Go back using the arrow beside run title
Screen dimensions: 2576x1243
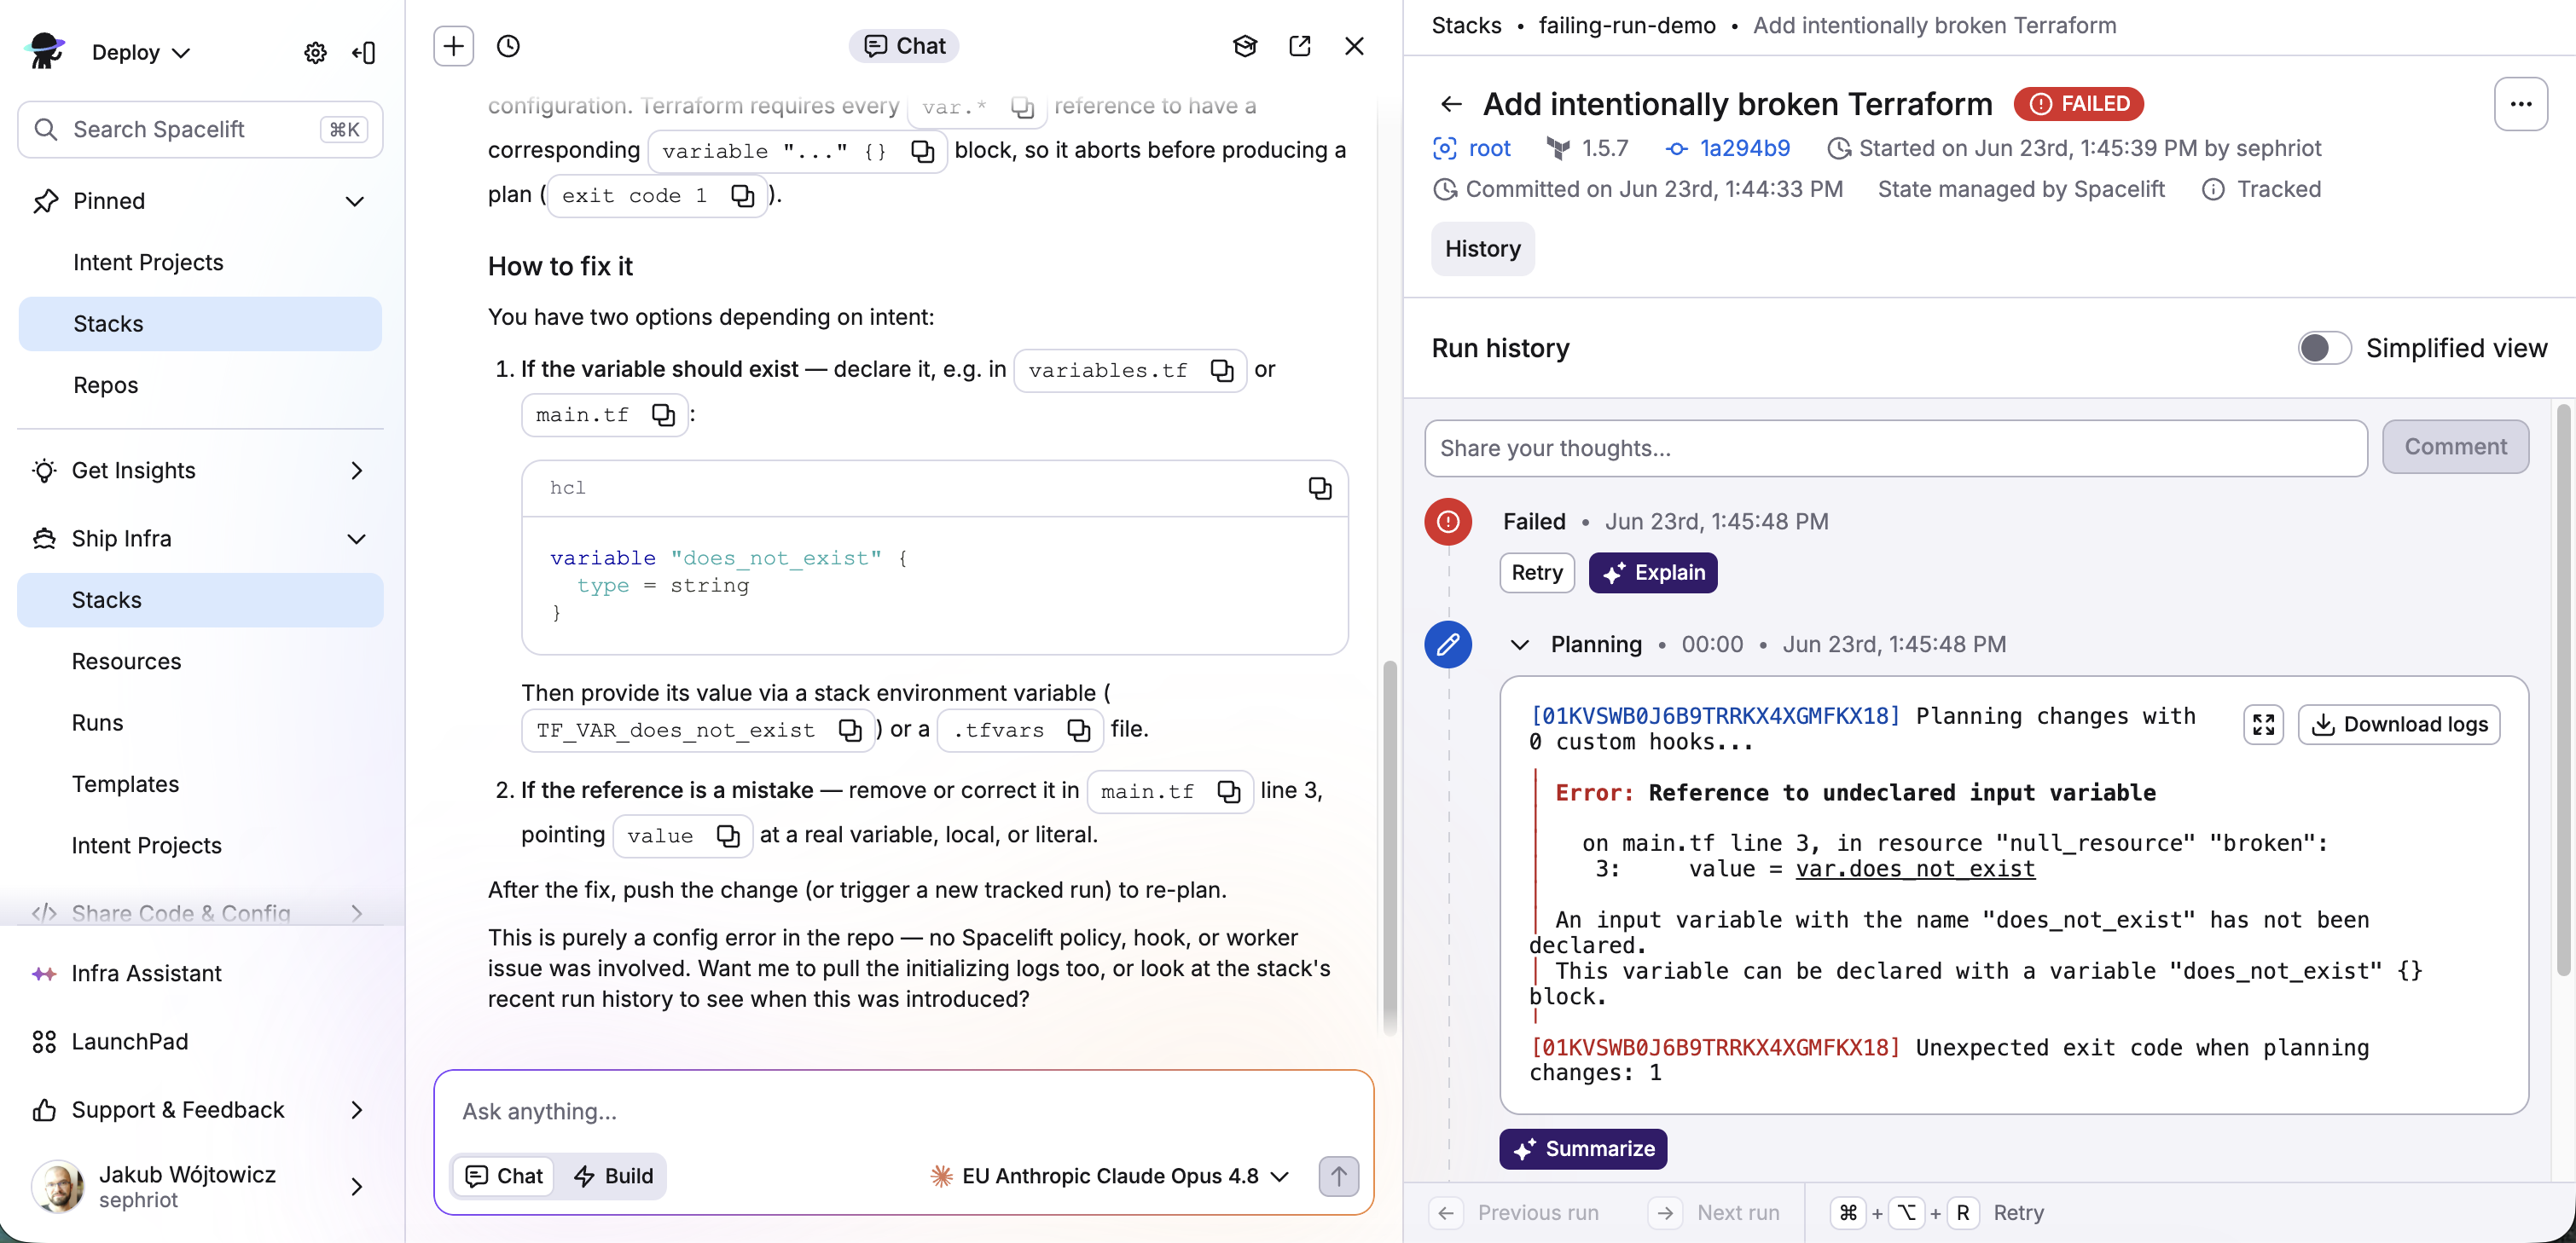point(1451,104)
